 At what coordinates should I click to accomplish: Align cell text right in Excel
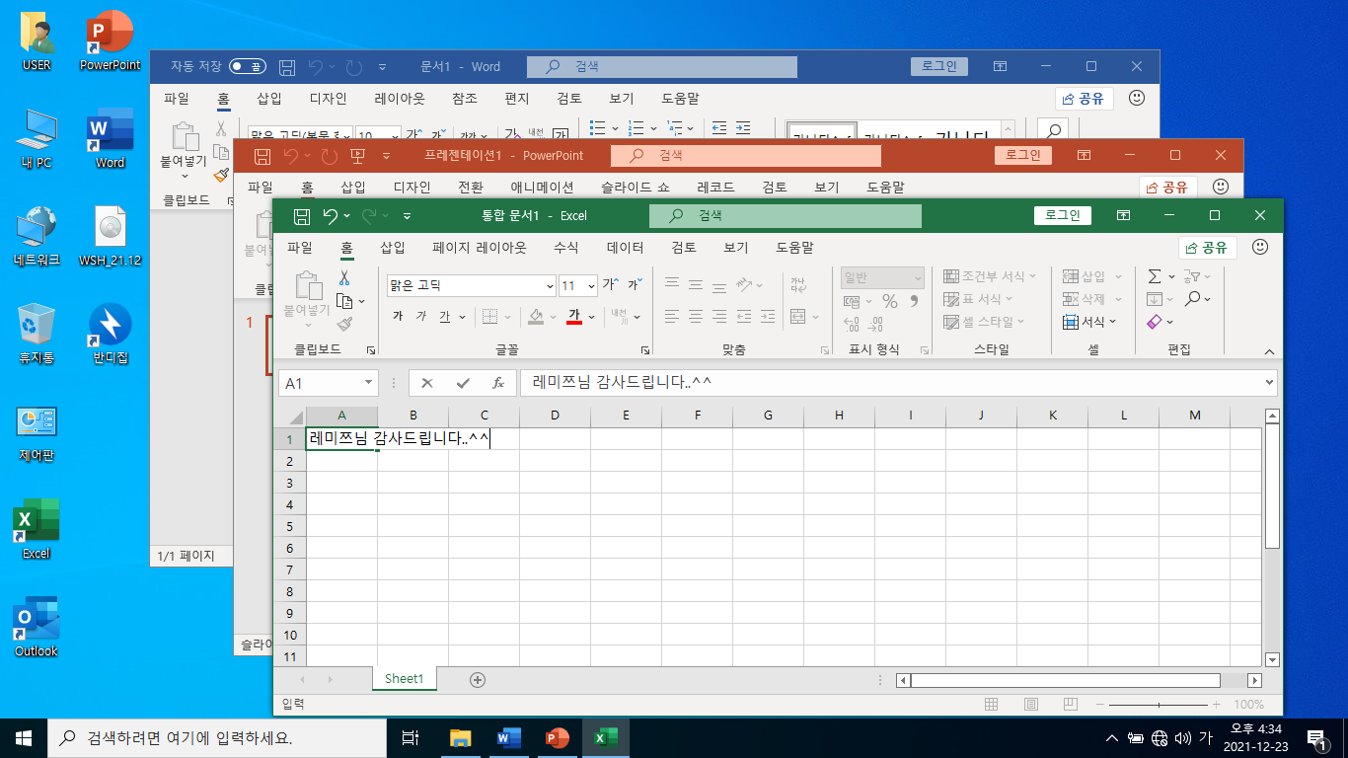[719, 317]
